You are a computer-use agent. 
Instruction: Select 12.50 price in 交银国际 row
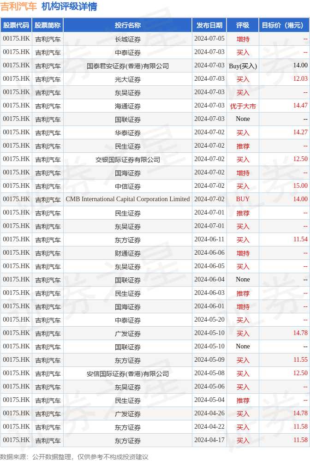pyautogui.click(x=300, y=159)
